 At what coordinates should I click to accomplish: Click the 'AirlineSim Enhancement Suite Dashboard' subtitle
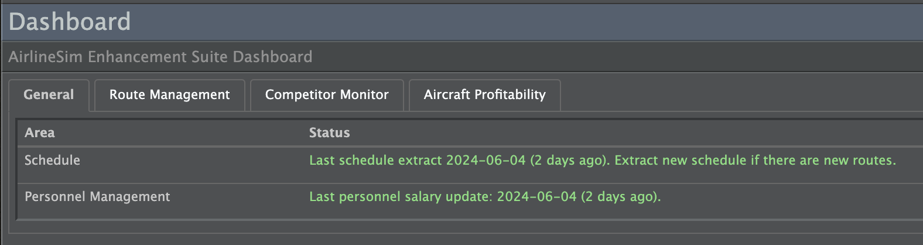[160, 57]
